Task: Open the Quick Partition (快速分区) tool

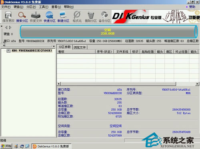Action: point(50,16)
